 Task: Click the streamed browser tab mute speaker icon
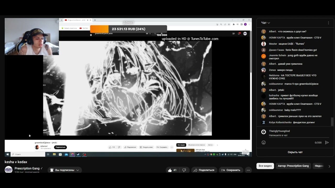[x=88, y=20]
